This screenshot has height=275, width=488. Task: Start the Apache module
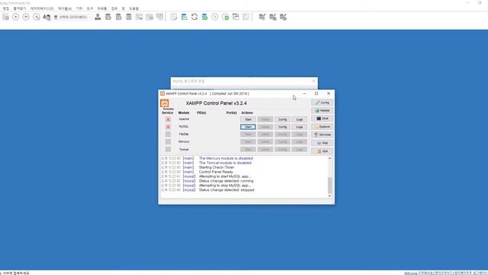click(248, 119)
